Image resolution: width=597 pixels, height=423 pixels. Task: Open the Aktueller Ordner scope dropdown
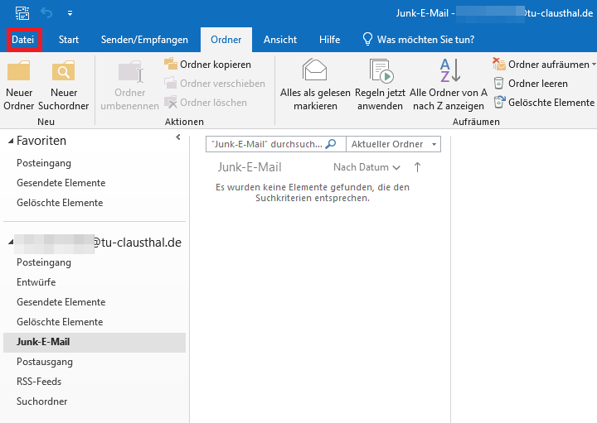(393, 144)
